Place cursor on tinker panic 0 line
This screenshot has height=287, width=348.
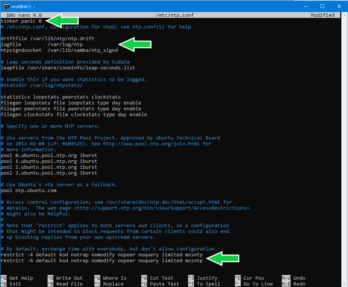point(21,21)
